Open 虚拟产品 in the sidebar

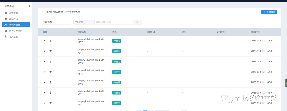click(16, 19)
